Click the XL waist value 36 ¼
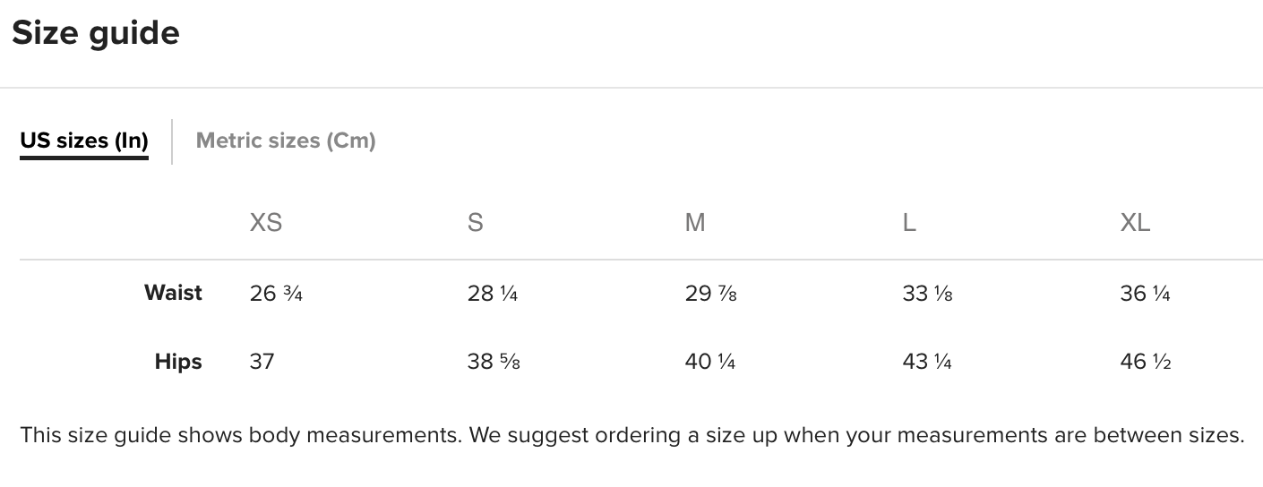Viewport: 1263px width, 487px height. (1145, 294)
